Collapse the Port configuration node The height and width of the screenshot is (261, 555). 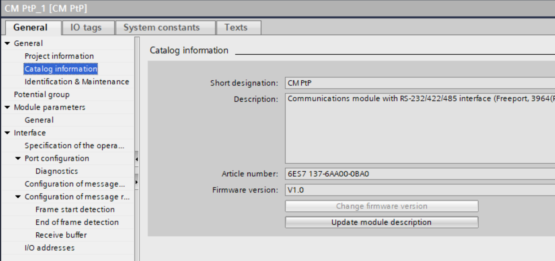click(x=18, y=159)
